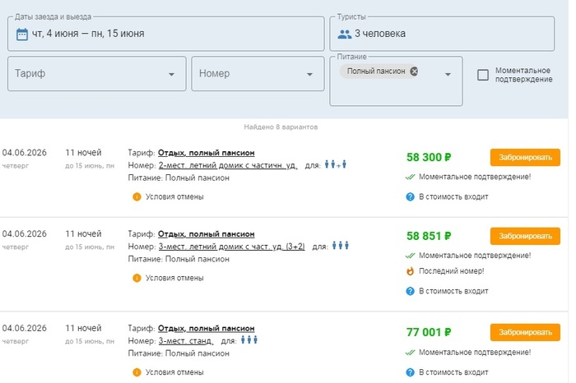
Task: Click the calendar icon in dates field
Action: [x=22, y=34]
